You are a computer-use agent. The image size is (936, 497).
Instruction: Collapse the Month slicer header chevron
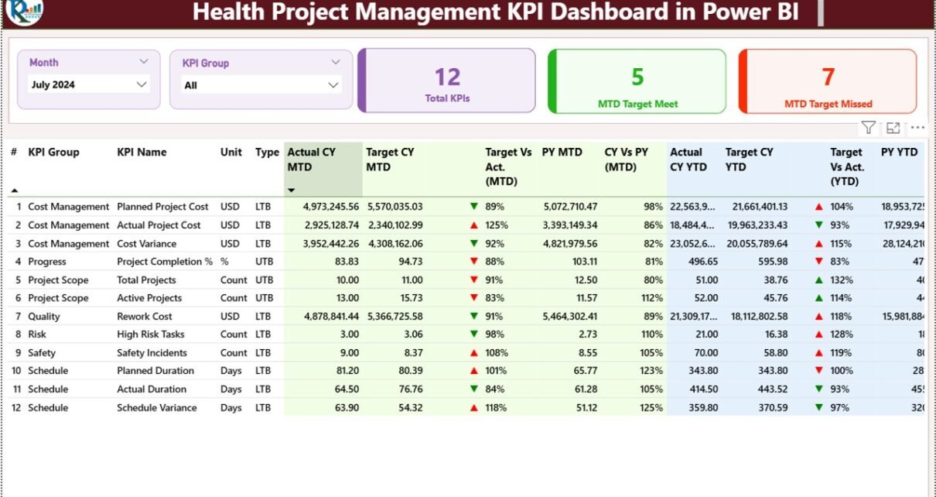[144, 62]
